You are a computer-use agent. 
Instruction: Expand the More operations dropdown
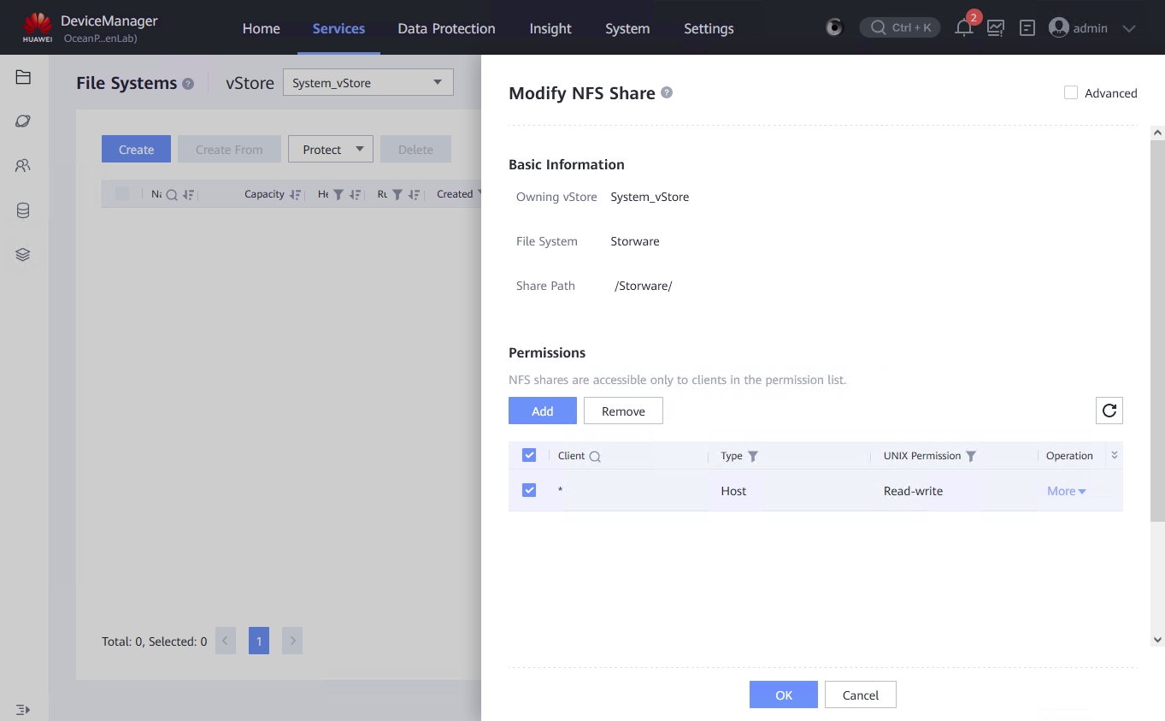[1066, 491]
